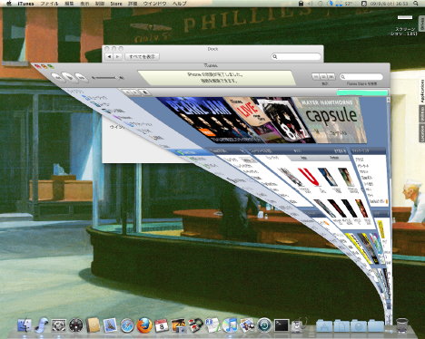
Task: Open the Store menu
Action: [x=116, y=4]
